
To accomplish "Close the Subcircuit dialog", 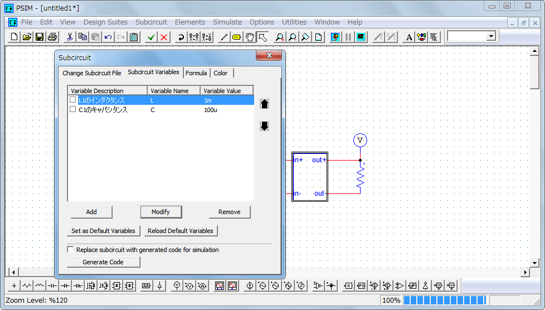I will 269,55.
